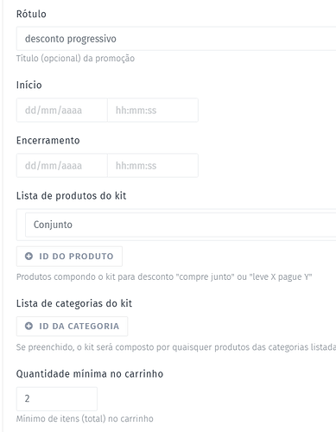Click the Rótulo field label
336x432 pixels.
[x=31, y=14]
